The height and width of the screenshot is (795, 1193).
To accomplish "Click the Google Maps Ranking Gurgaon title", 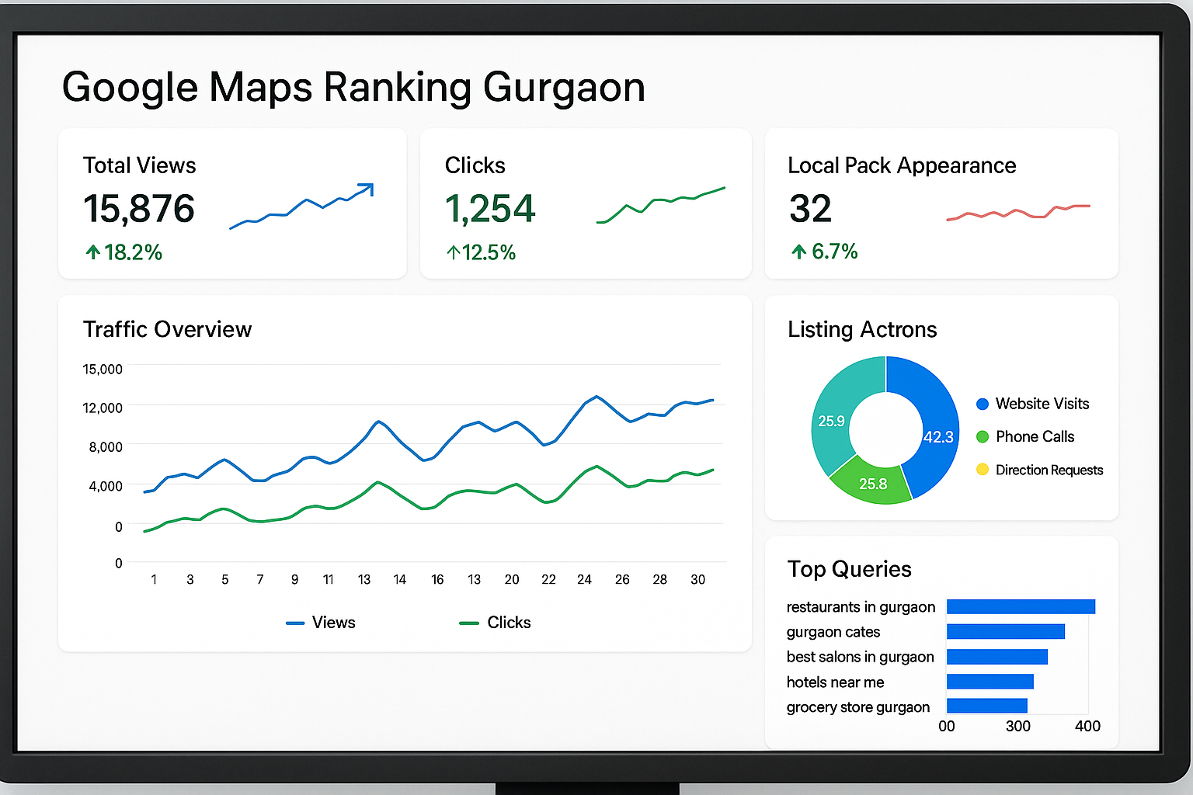I will 353,87.
